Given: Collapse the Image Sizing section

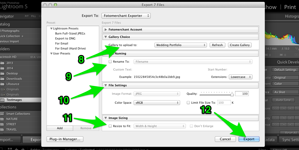Looking at the screenshot, I should point(106,118).
